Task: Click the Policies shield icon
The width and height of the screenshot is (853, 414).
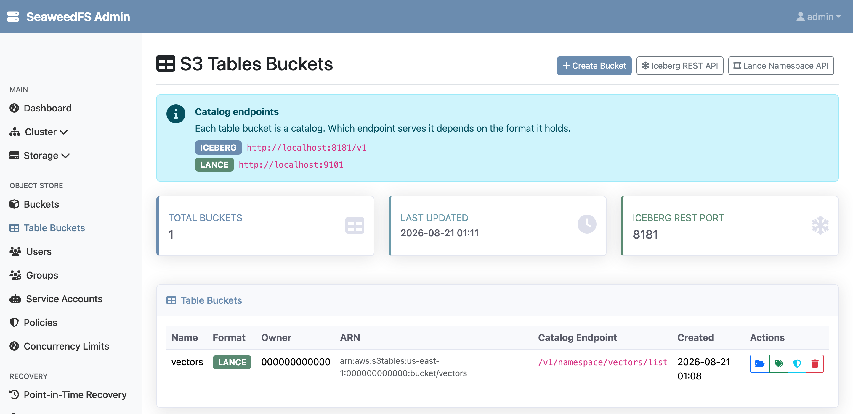Action: pos(14,322)
